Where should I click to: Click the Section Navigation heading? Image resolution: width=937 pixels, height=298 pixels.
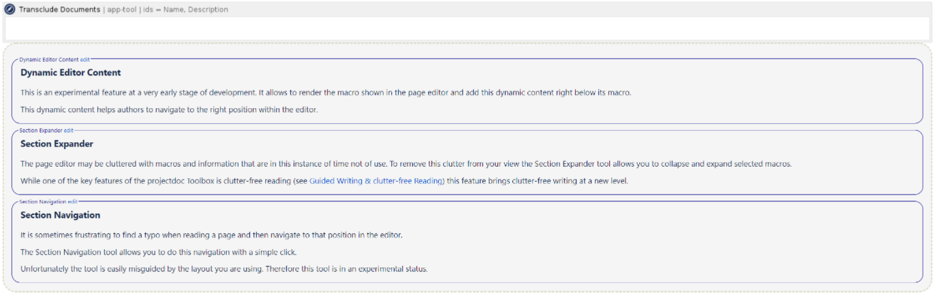coord(60,215)
